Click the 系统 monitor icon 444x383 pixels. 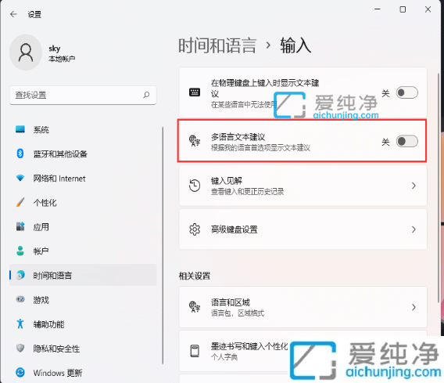click(20, 129)
